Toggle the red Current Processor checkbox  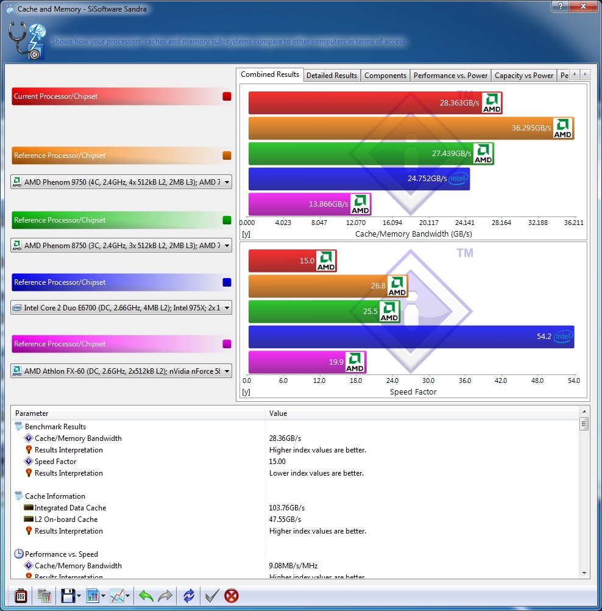pyautogui.click(x=227, y=96)
